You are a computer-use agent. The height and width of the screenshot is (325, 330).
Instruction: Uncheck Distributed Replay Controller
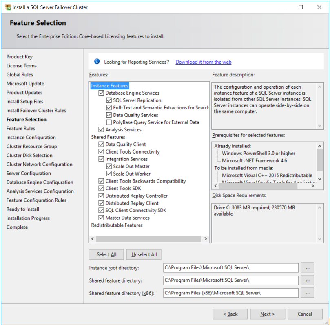101,196
